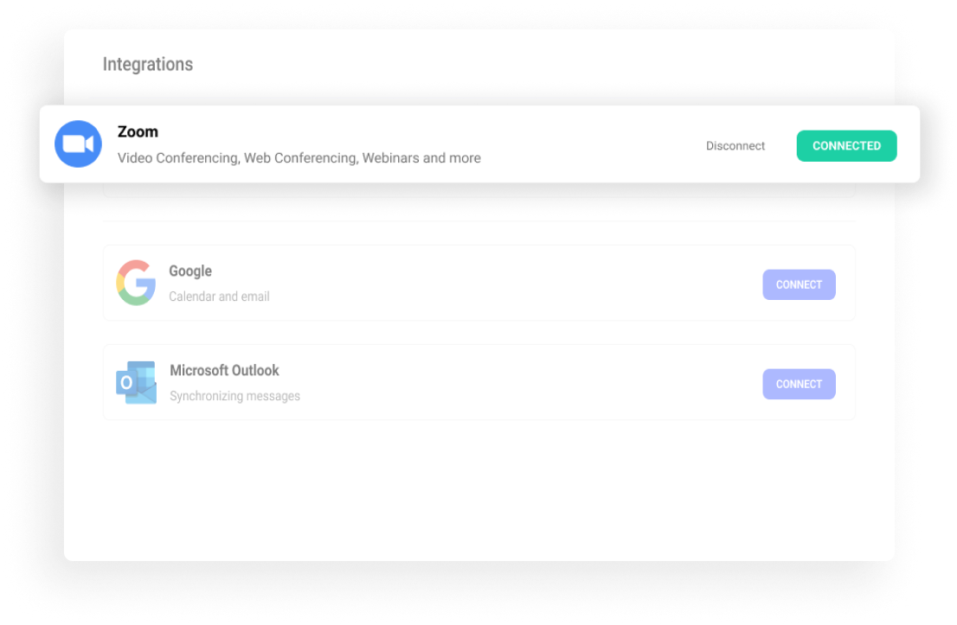The width and height of the screenshot is (957, 625).
Task: Click the multicolored Google logo
Action: point(136,282)
